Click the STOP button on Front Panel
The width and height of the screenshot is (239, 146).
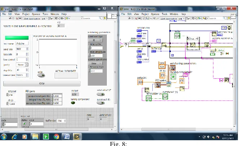[42, 83]
